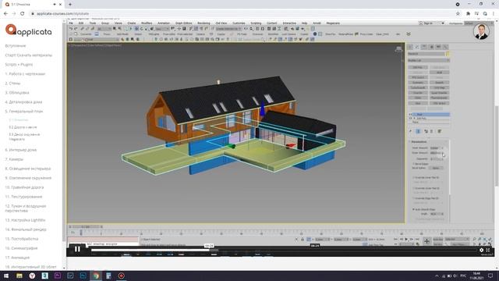Toggle Pin Stack icon below modifier stack
The image size is (499, 281).
coord(411,131)
